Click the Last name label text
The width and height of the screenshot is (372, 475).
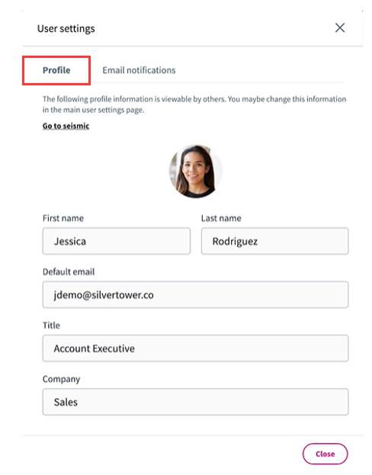[221, 218]
